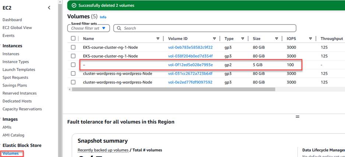Click the search magnifier icon
This screenshot has width=345, height=157.
pos(119,28)
